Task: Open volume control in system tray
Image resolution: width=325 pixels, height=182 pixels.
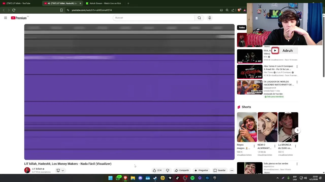Action: pos(305,178)
